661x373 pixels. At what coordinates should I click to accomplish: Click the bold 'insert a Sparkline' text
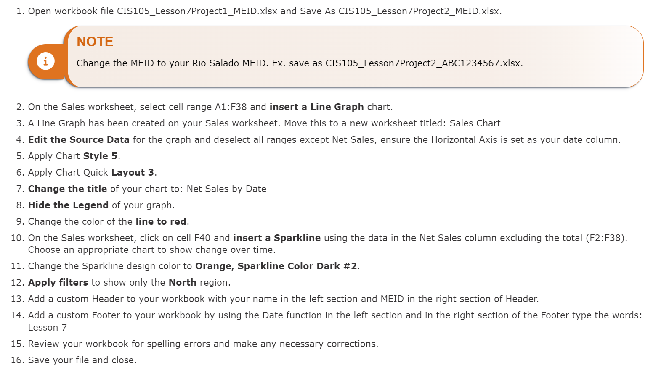277,238
